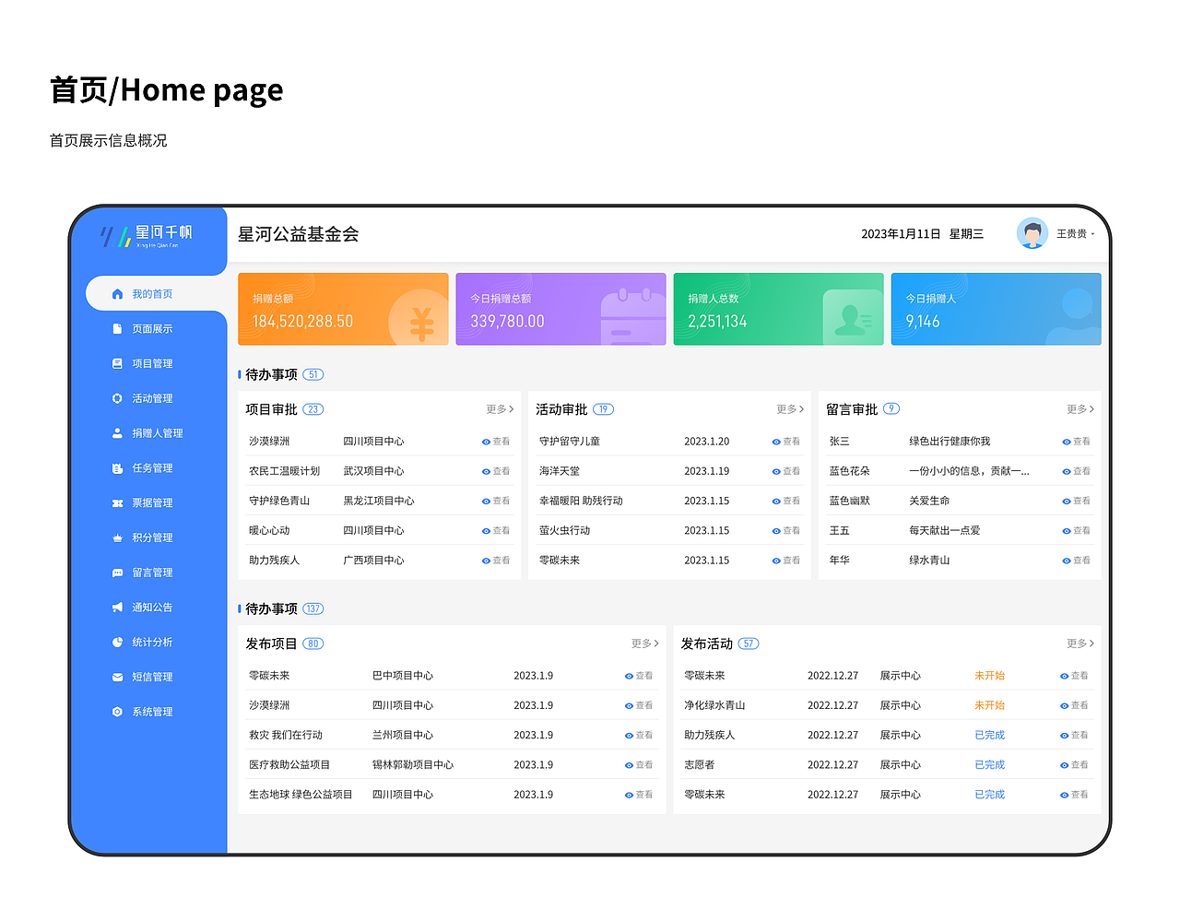Click the 捐赠总额 orange card
Image resolution: width=1180 pixels, height=897 pixels.
point(343,309)
